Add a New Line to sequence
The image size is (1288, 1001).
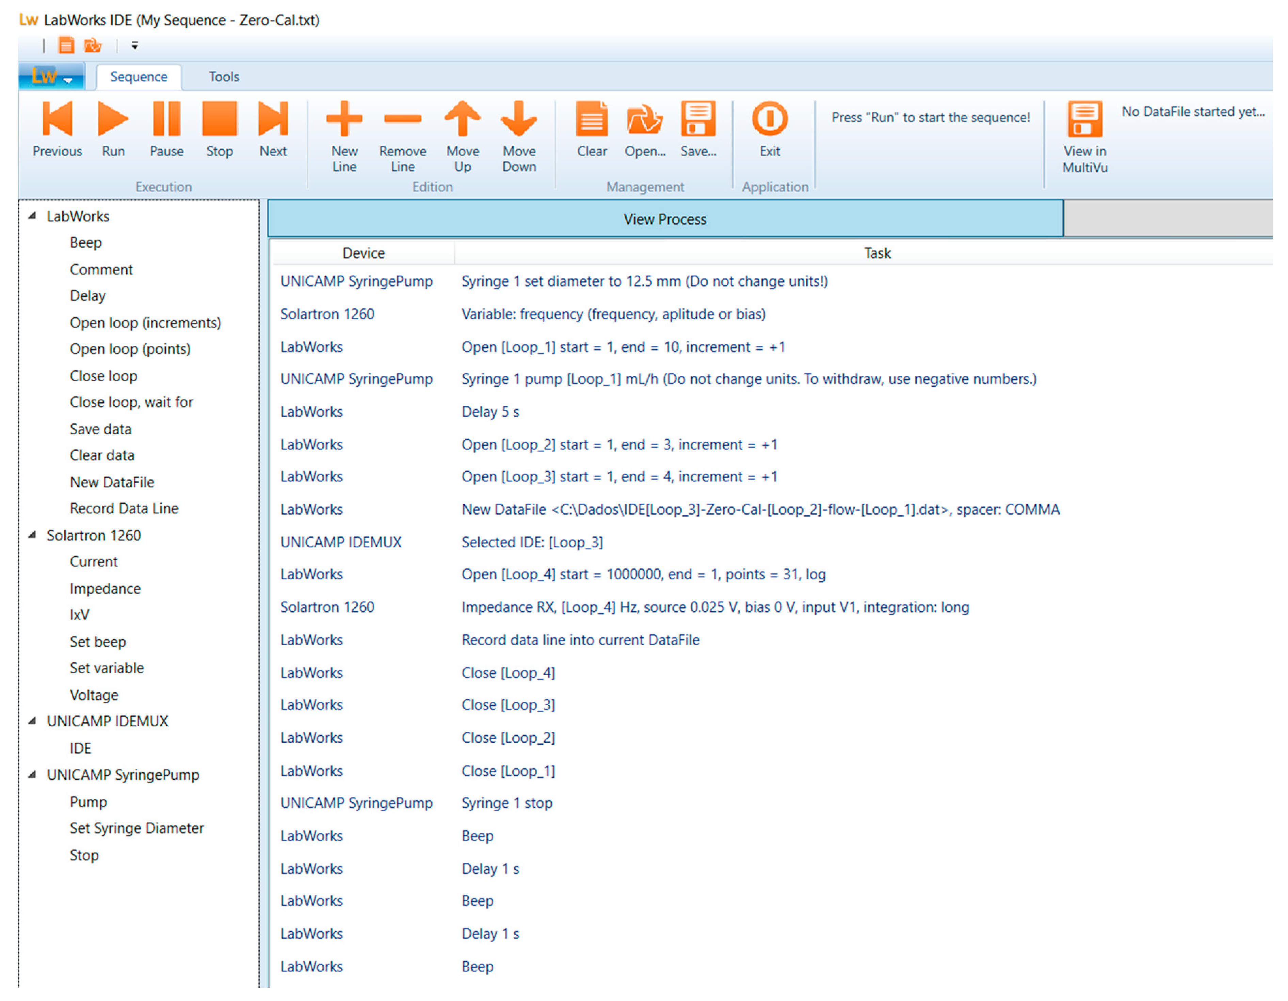(344, 119)
